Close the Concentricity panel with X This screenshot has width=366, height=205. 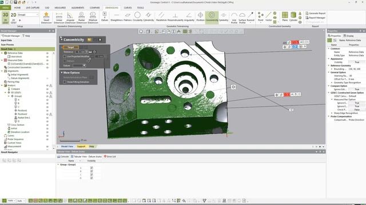tap(100, 40)
